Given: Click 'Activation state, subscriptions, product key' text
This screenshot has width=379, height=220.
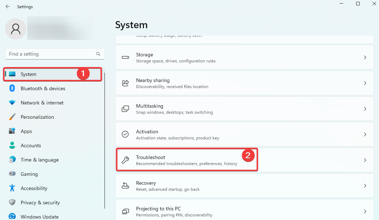Looking at the screenshot, I should point(178,138).
